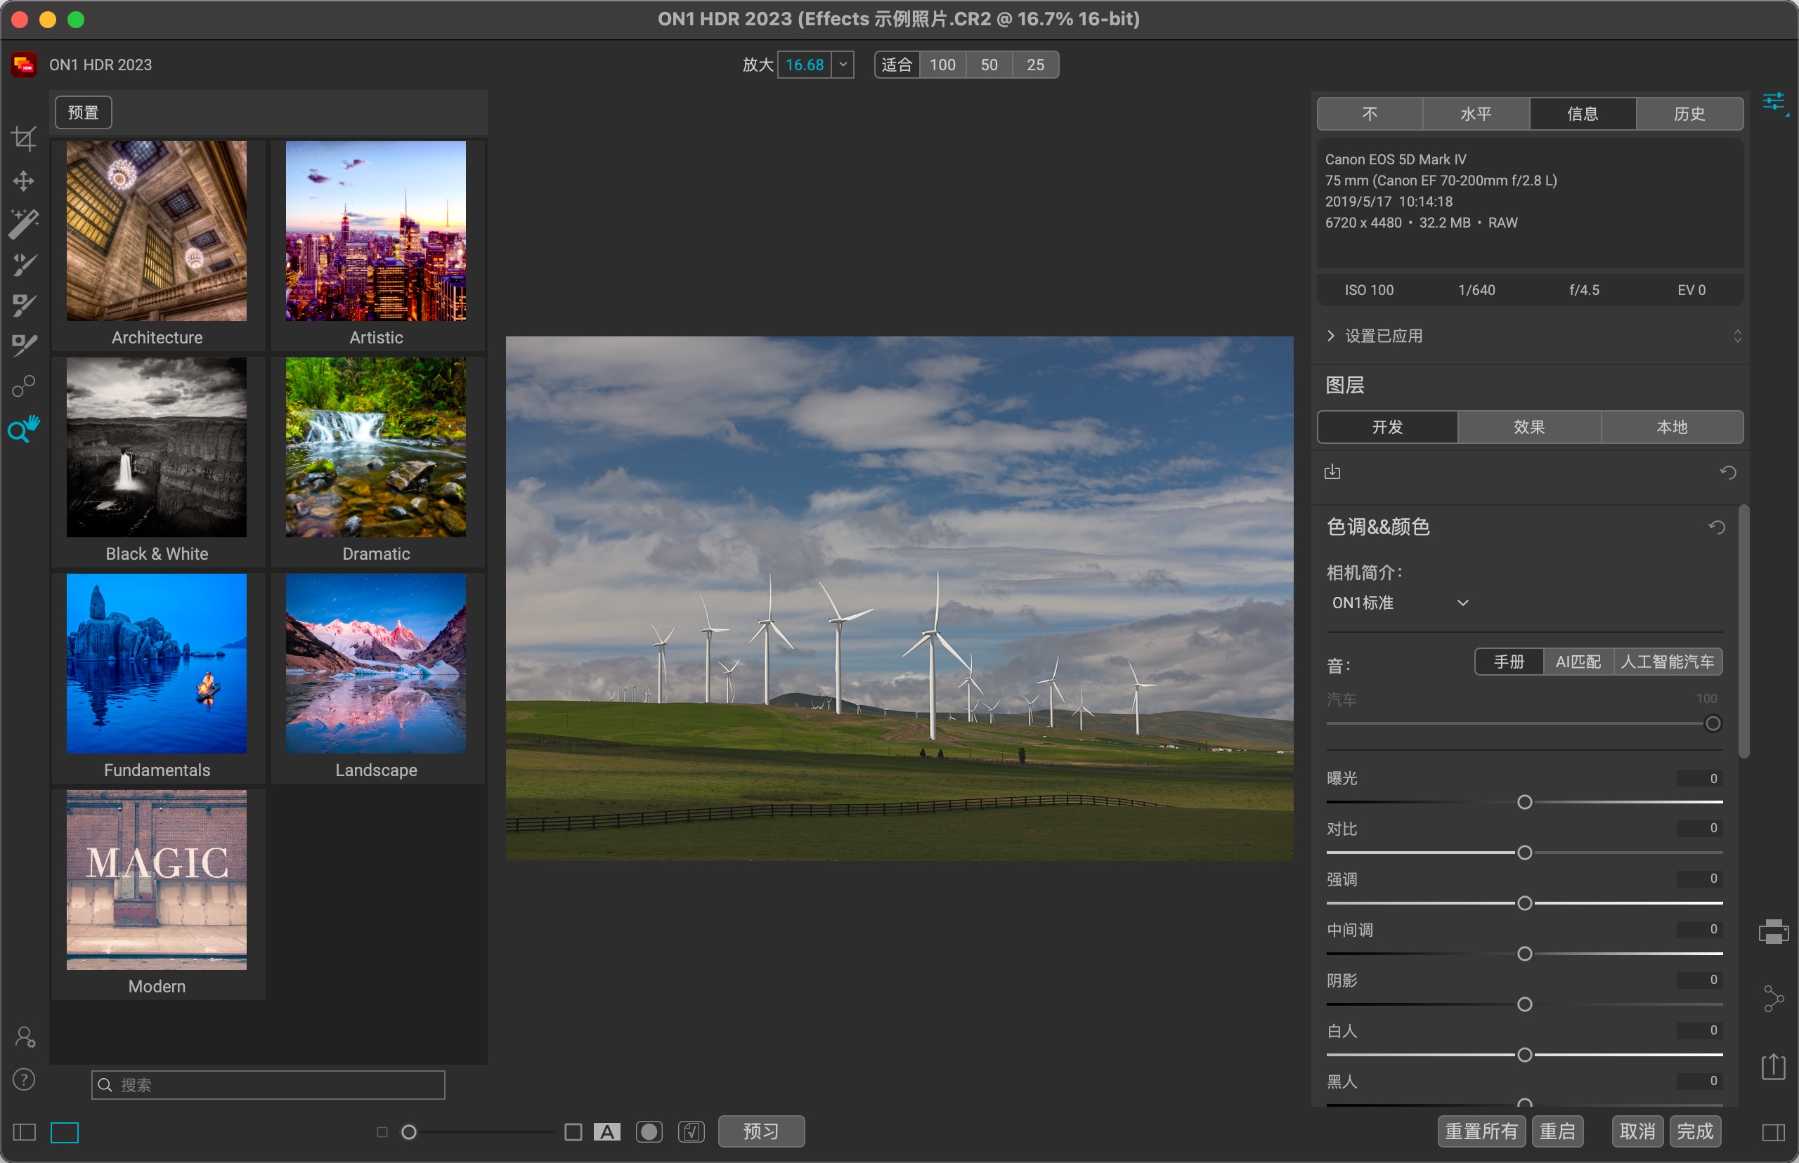The width and height of the screenshot is (1799, 1163).
Task: Click the Share icon on right edge
Action: (1773, 999)
